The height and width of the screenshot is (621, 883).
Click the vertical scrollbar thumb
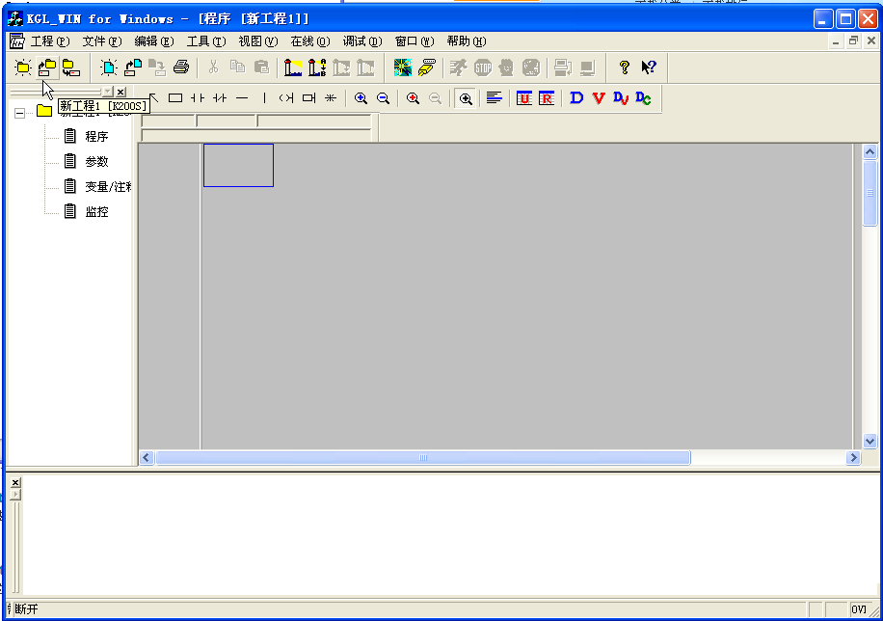[x=870, y=193]
